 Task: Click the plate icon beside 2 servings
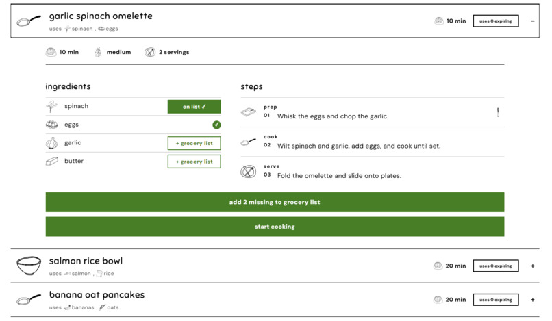pyautogui.click(x=150, y=52)
